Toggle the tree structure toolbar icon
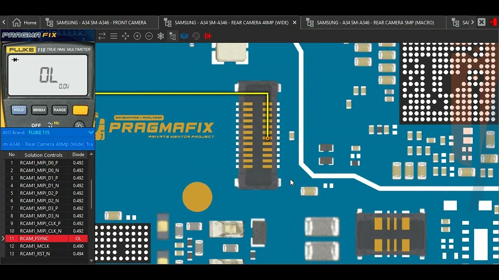This screenshot has height=280, width=499. 173,36
